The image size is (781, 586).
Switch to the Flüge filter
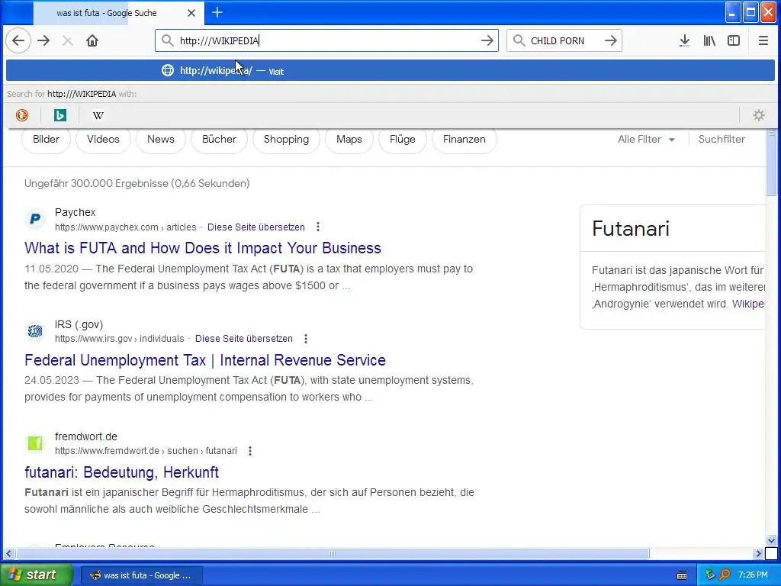tap(403, 140)
